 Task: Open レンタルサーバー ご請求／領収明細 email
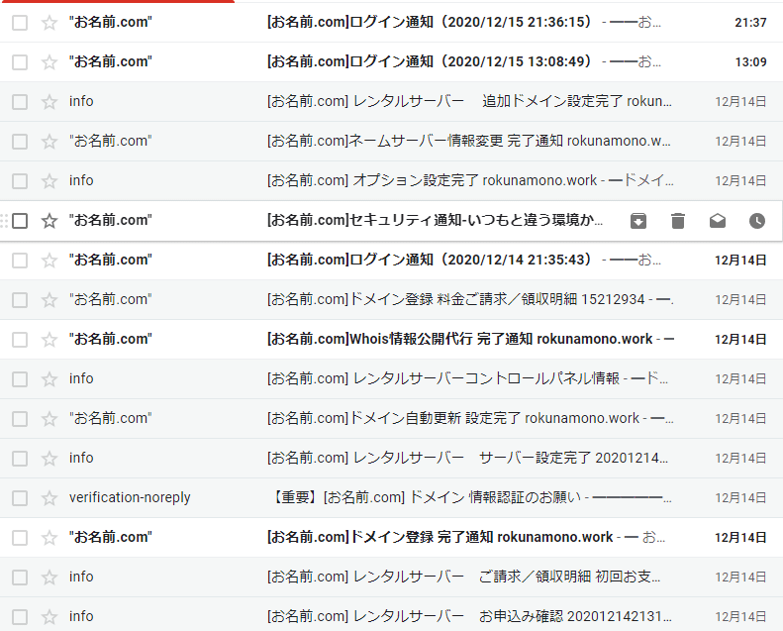[392, 578]
